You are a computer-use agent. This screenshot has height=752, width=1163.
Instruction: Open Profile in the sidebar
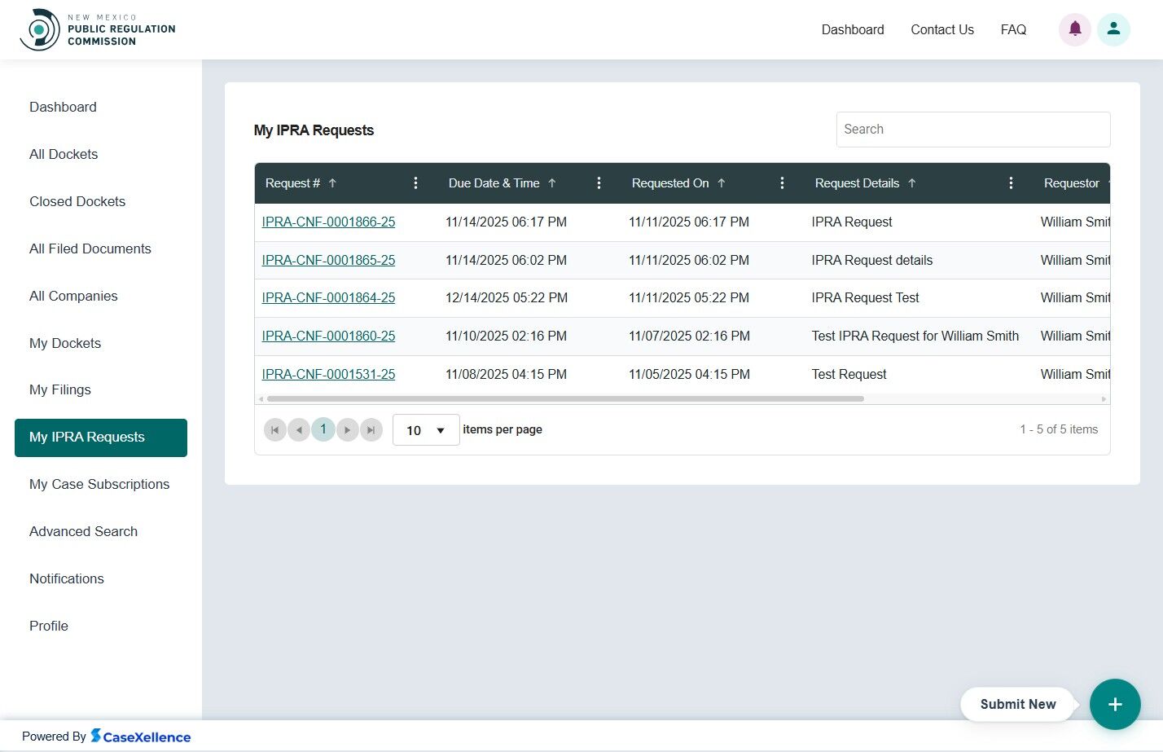pos(49,626)
